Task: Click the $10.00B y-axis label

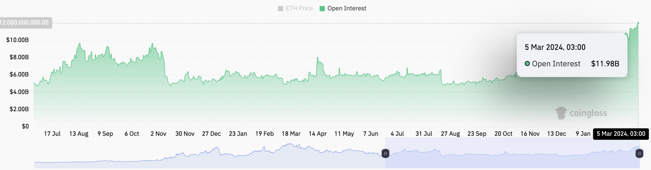Action: pyautogui.click(x=17, y=40)
